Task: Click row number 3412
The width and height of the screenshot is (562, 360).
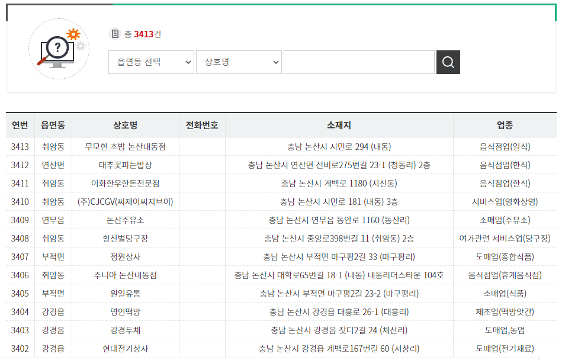Action: click(20, 165)
